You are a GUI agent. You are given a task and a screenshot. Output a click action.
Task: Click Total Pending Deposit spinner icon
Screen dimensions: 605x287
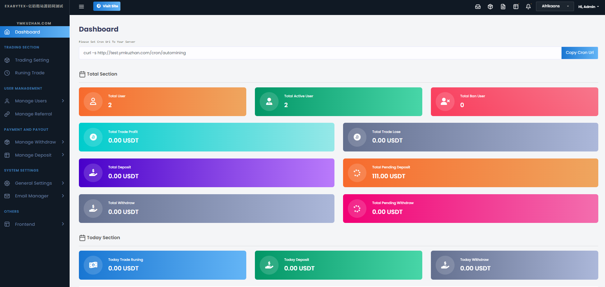357,173
